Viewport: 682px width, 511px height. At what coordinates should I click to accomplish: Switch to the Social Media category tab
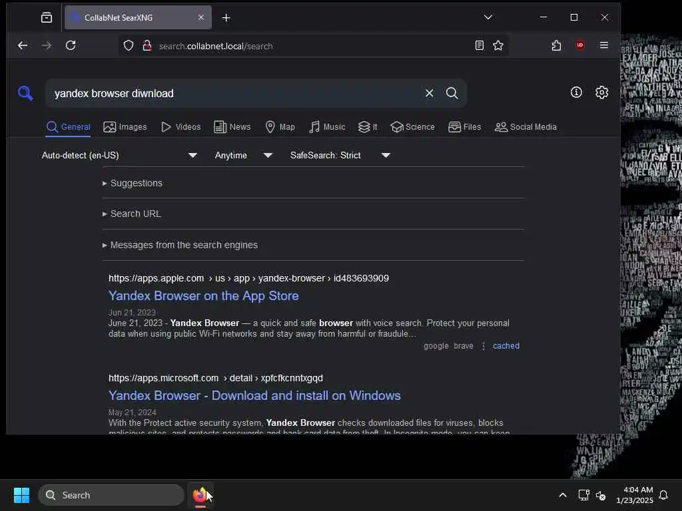point(525,127)
